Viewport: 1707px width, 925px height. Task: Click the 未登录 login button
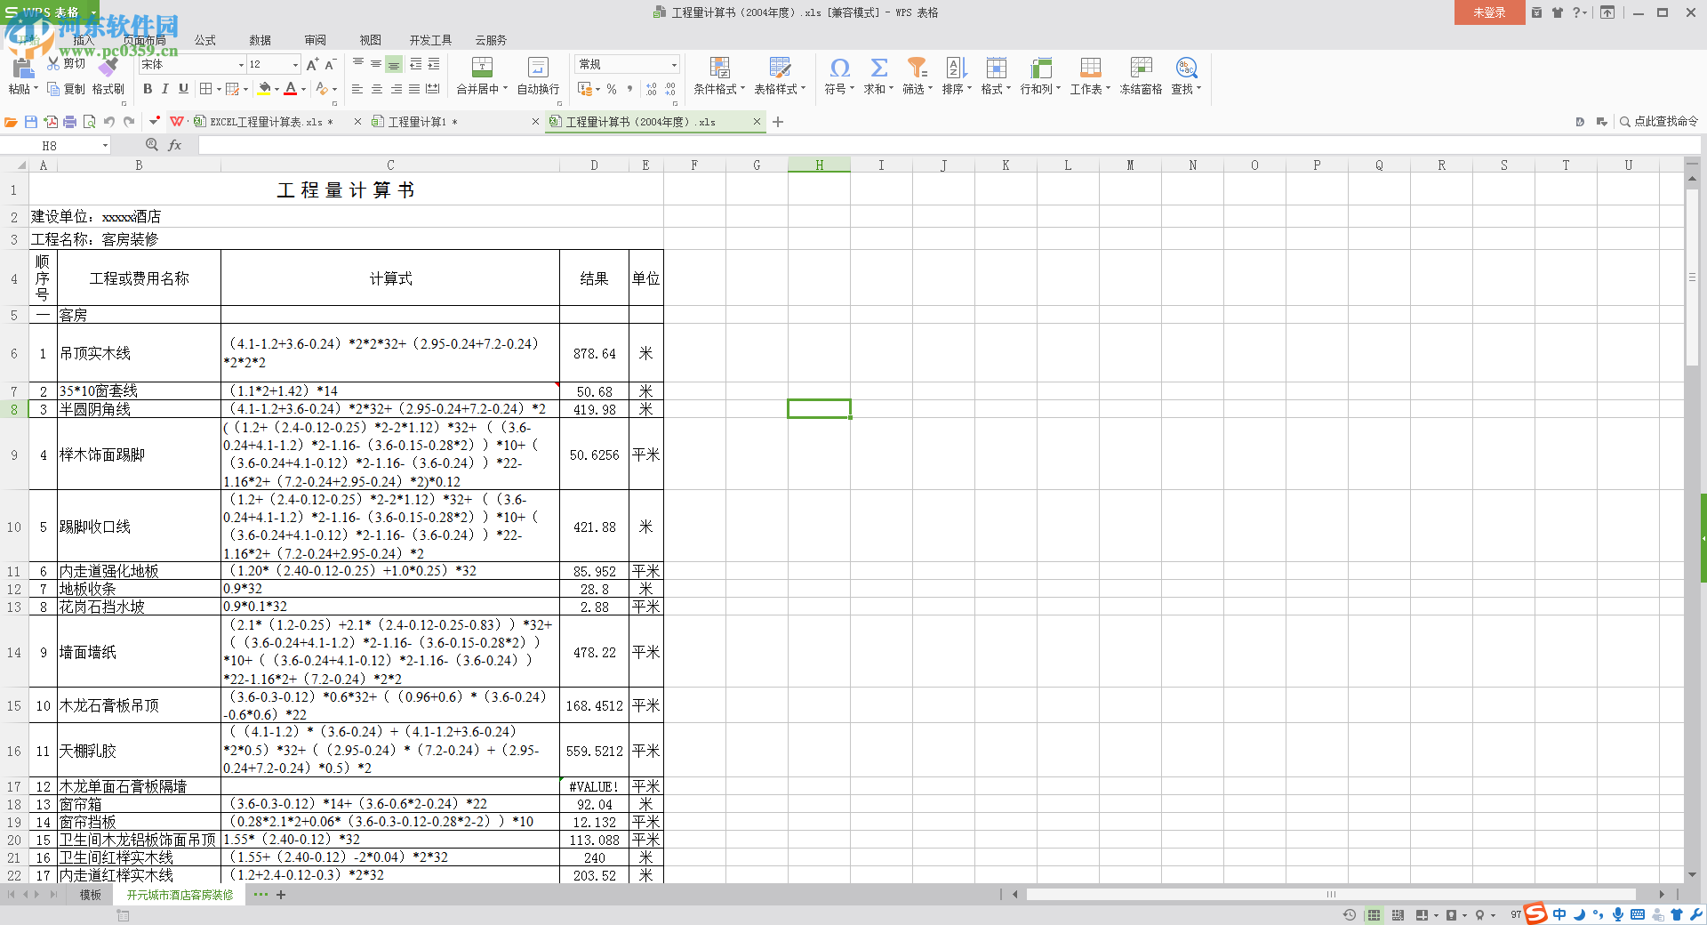1489,12
